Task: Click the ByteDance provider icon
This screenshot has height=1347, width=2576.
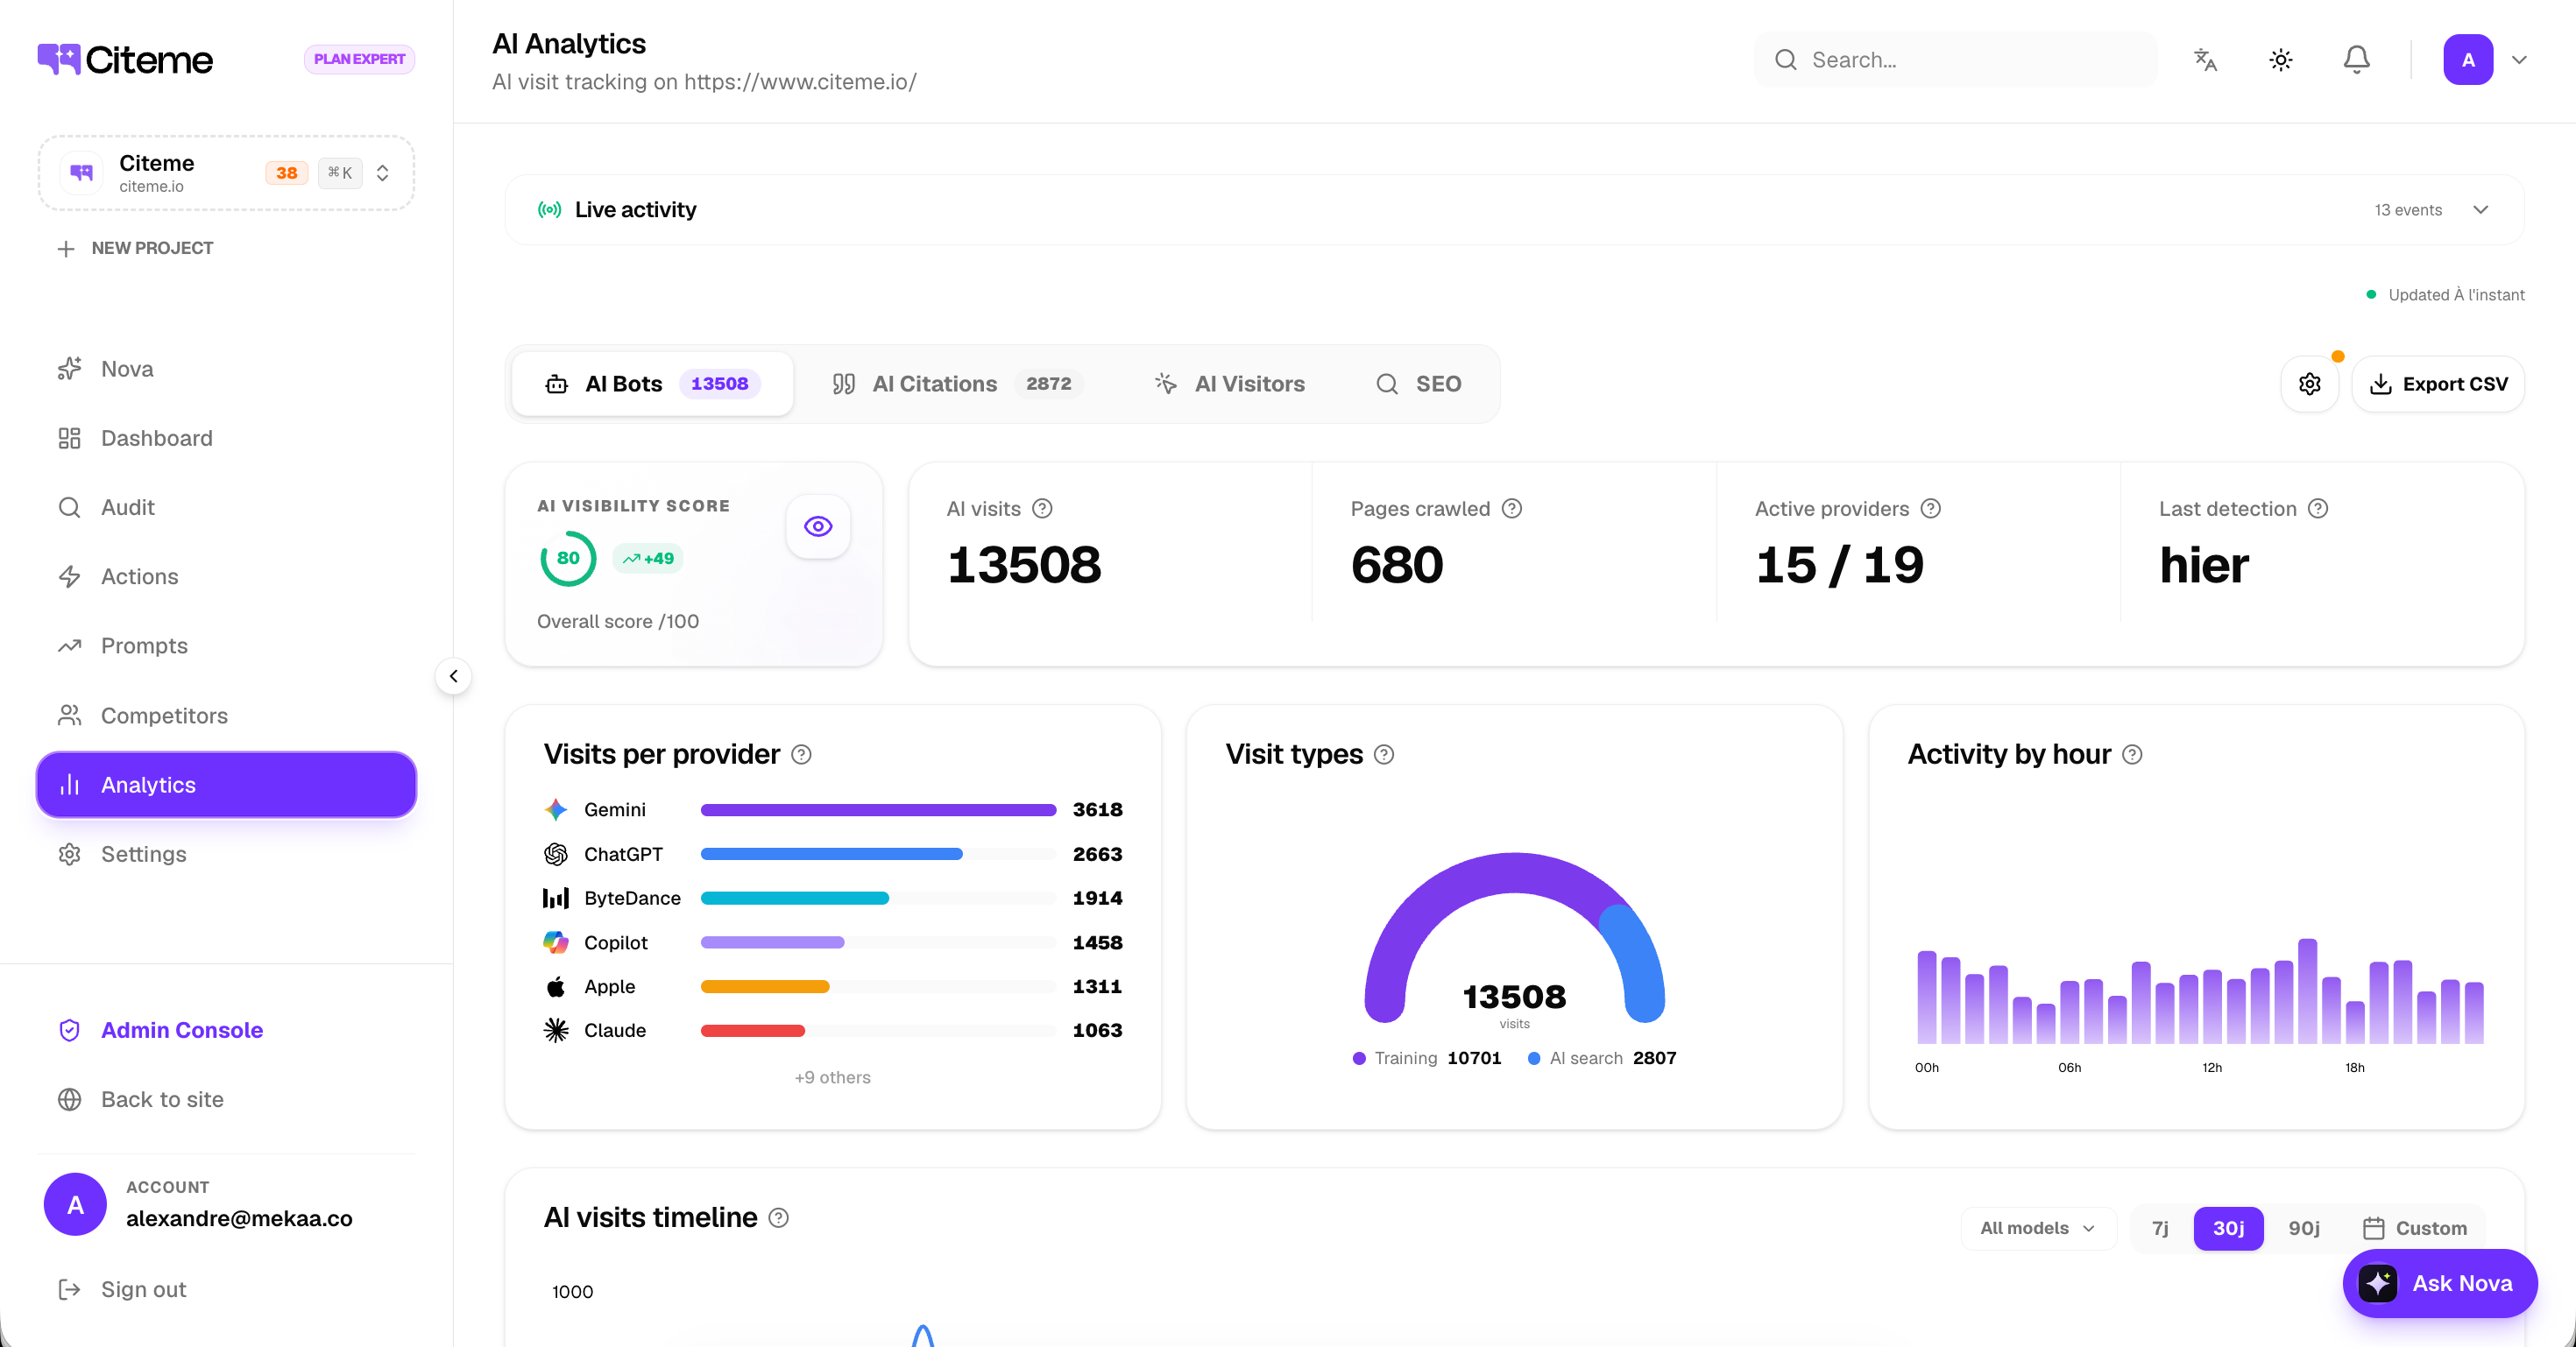Action: point(556,899)
